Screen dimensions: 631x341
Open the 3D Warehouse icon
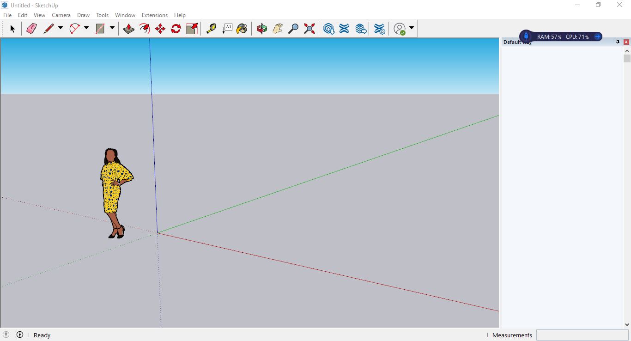[328, 29]
